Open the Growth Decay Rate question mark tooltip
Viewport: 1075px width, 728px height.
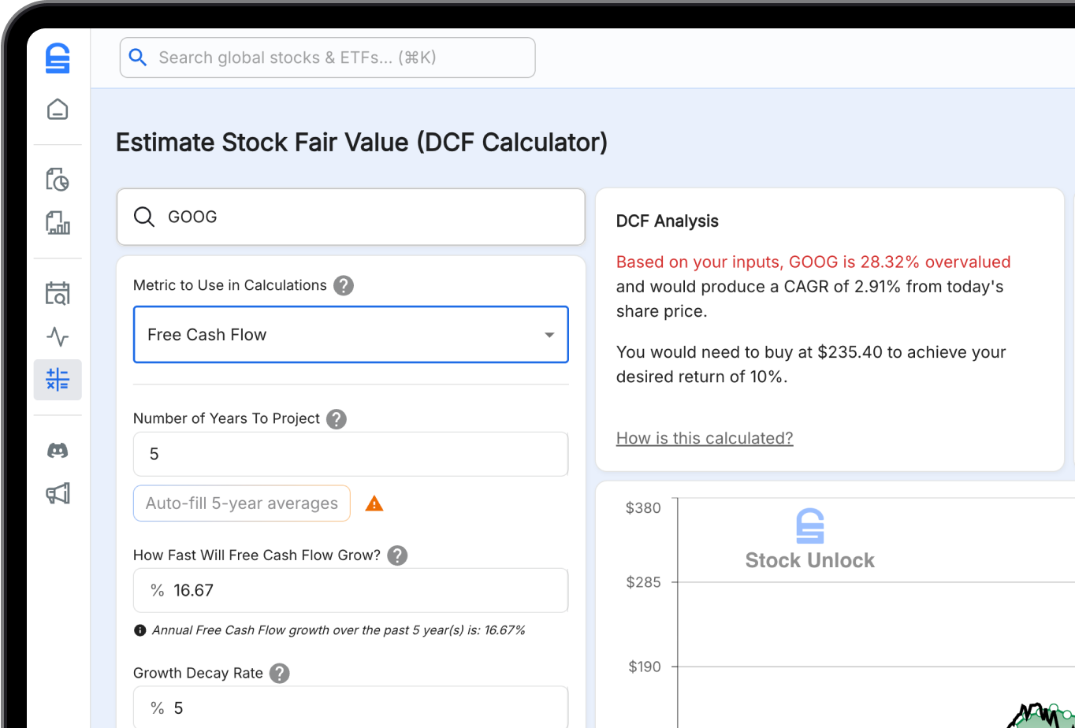click(x=281, y=673)
